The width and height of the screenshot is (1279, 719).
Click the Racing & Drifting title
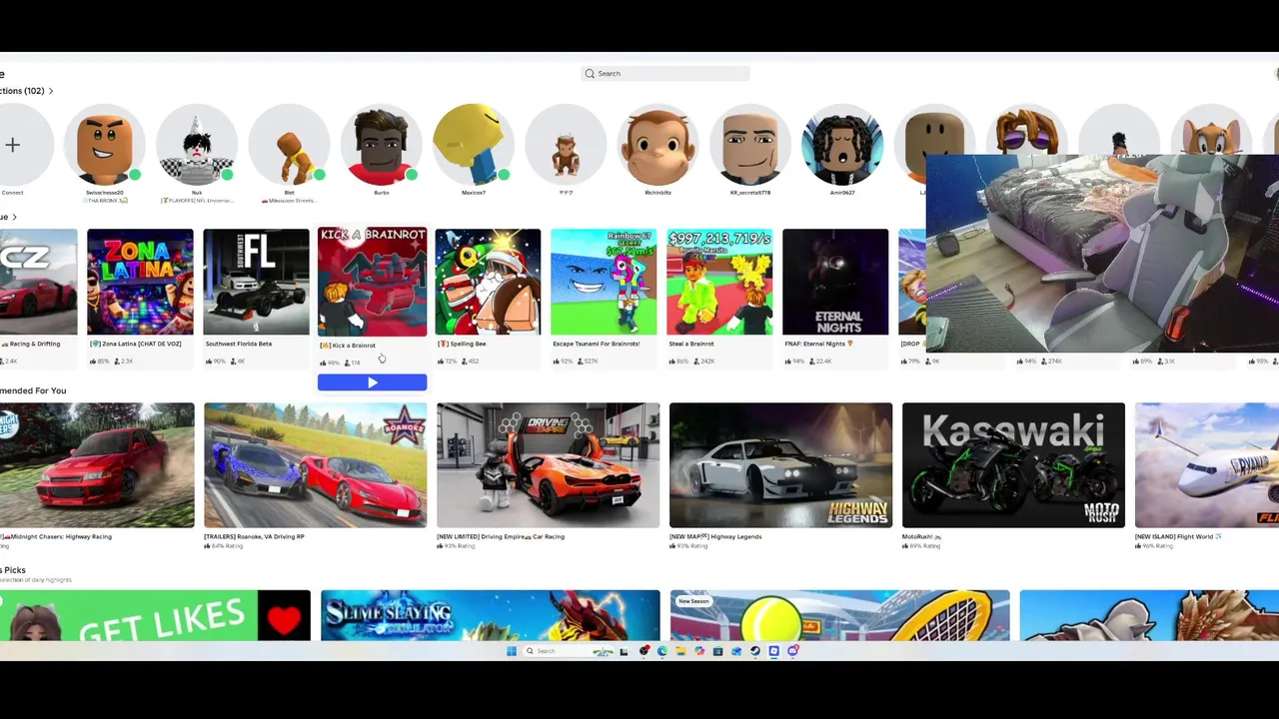32,344
